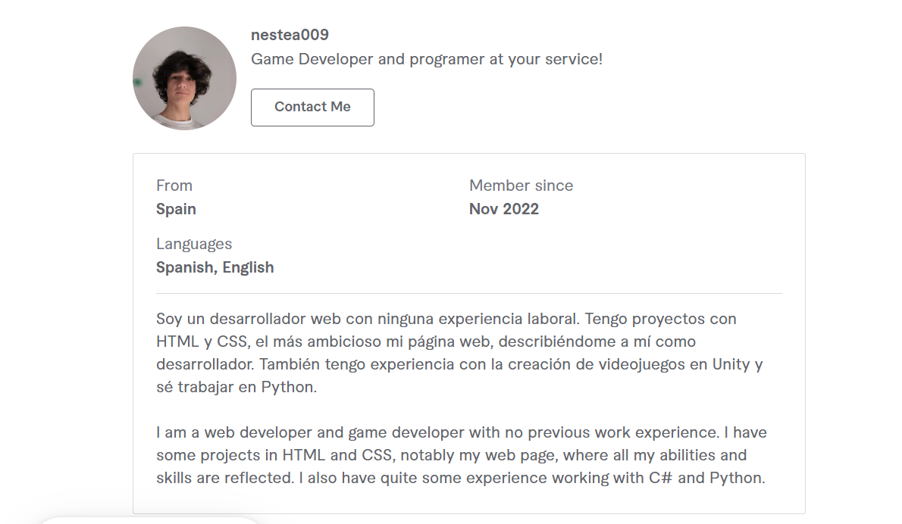Click the "From" label

pyautogui.click(x=174, y=186)
